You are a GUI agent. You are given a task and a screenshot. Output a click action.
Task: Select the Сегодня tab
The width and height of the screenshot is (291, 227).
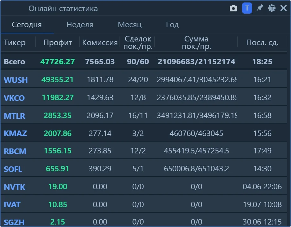[27, 25]
